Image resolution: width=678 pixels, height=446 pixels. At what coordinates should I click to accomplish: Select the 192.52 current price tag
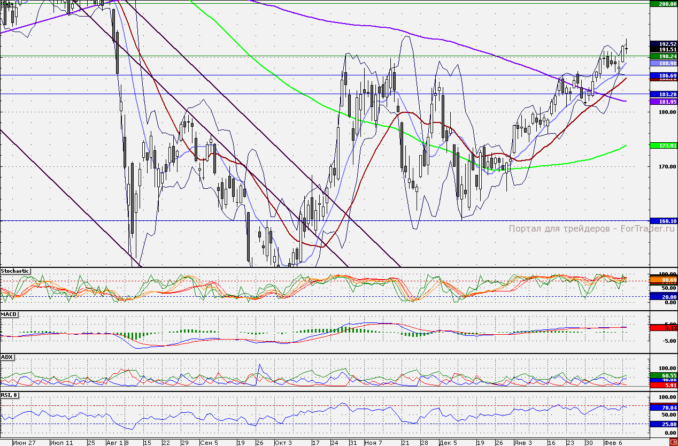[664, 44]
